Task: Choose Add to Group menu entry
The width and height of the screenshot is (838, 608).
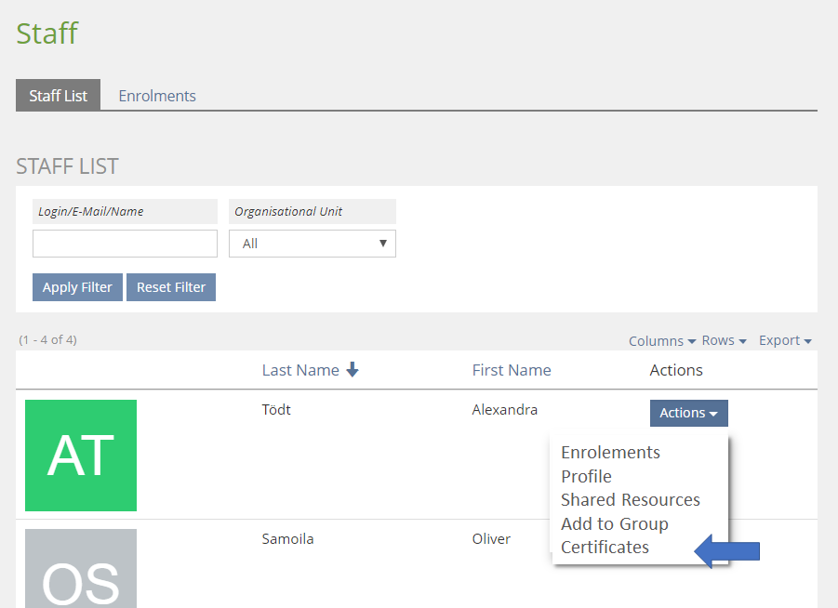Action: [615, 524]
